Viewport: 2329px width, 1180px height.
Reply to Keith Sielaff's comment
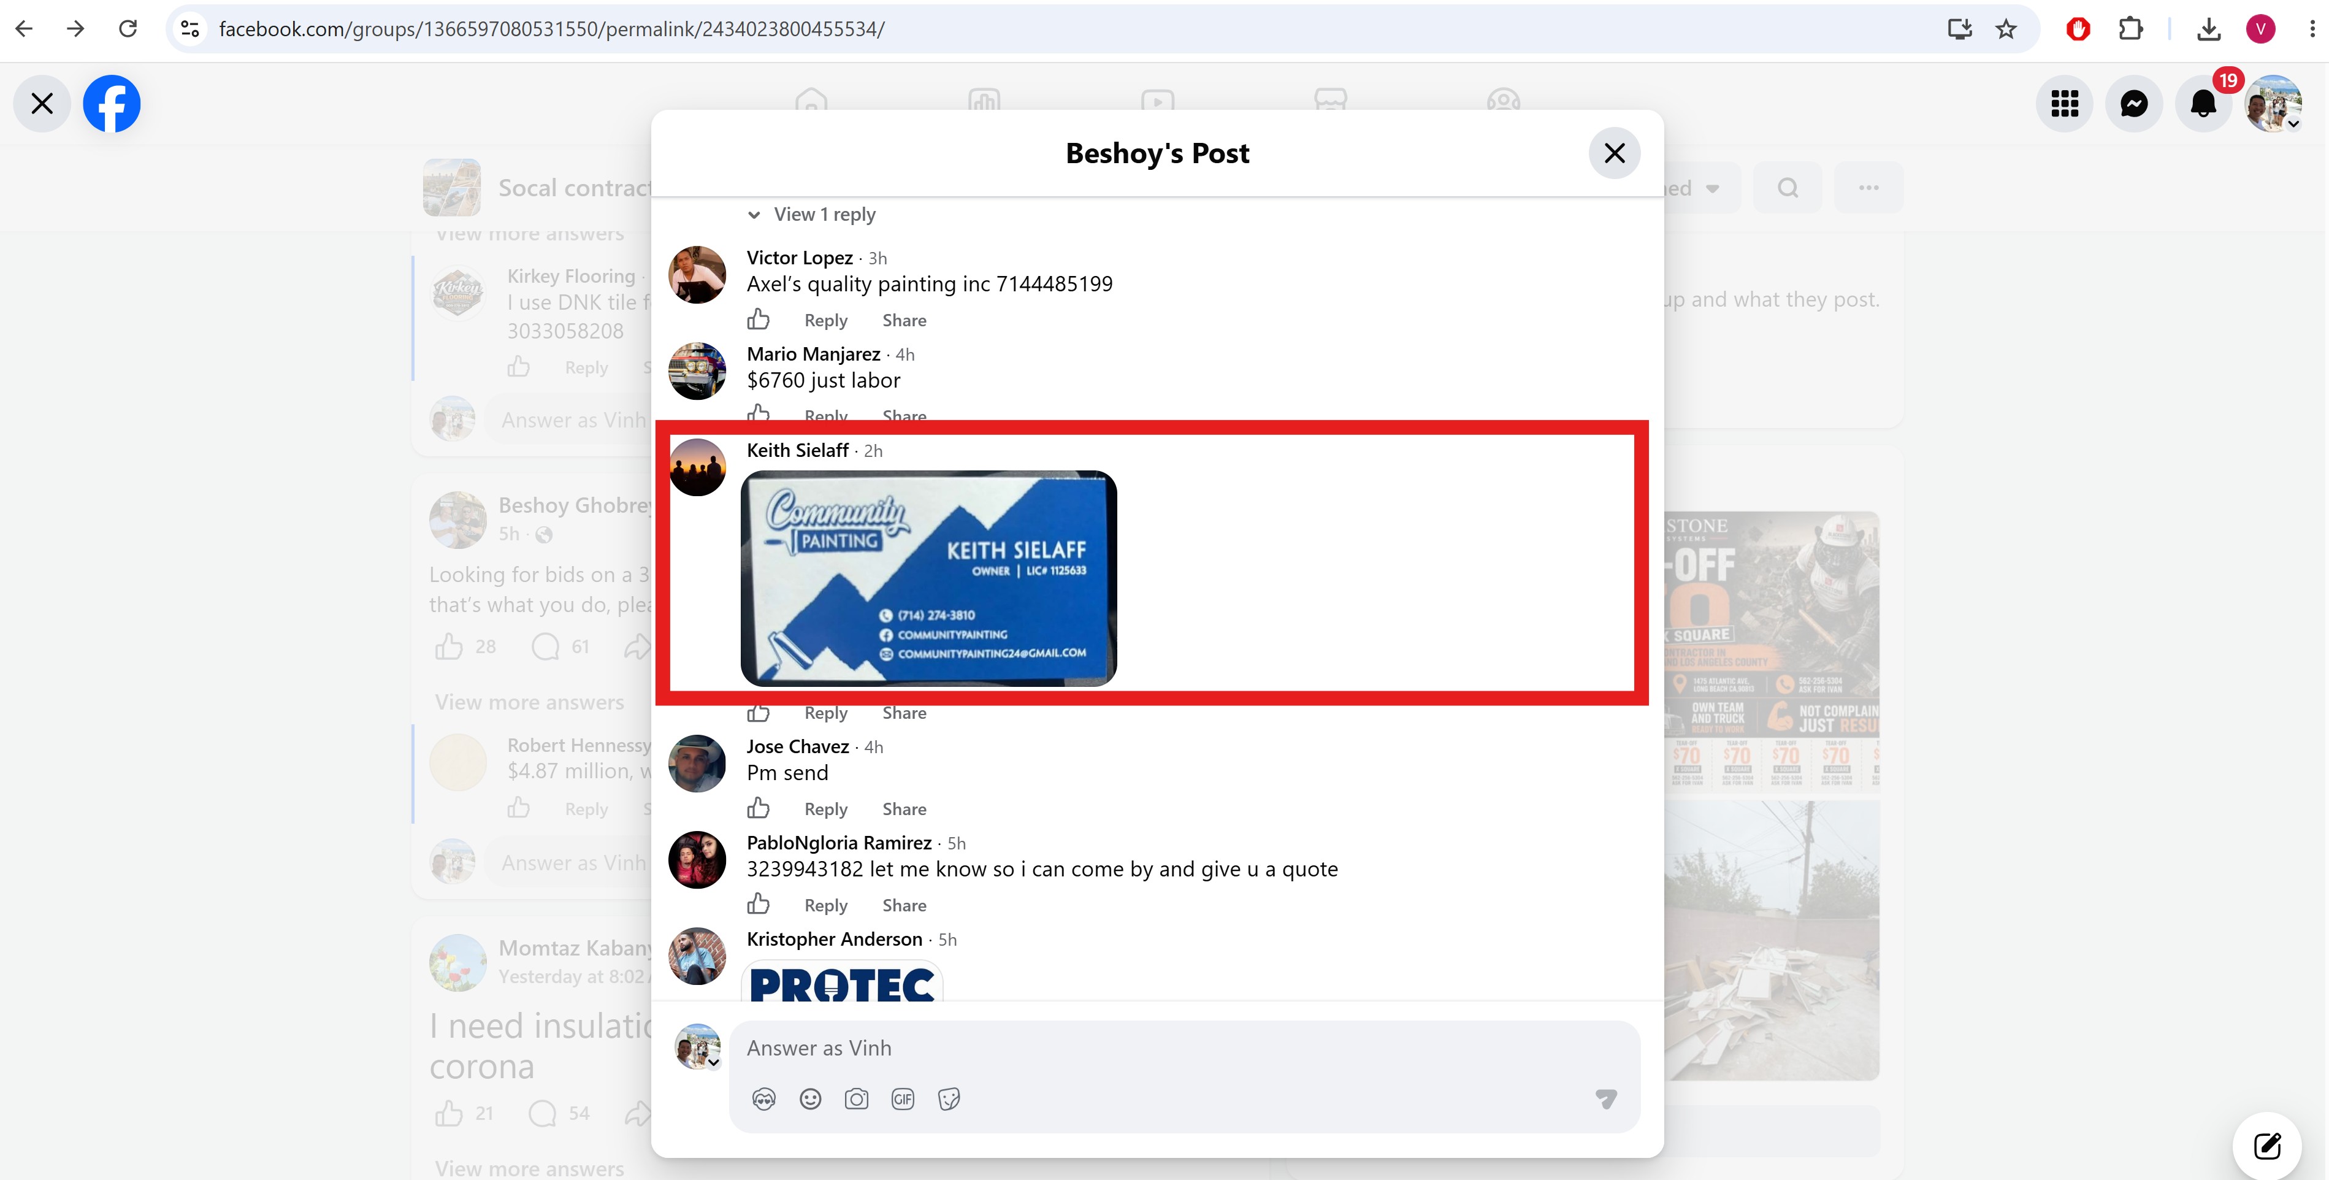[x=827, y=713]
